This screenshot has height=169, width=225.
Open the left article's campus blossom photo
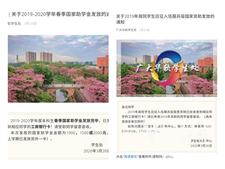coord(58,69)
